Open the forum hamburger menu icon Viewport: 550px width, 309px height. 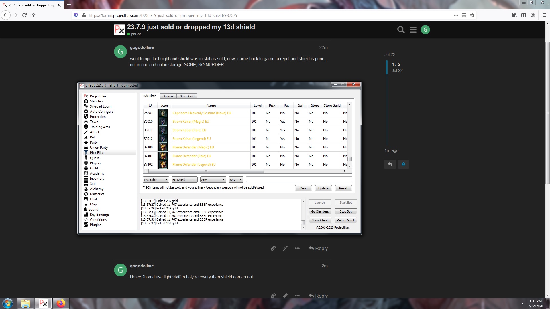click(413, 30)
